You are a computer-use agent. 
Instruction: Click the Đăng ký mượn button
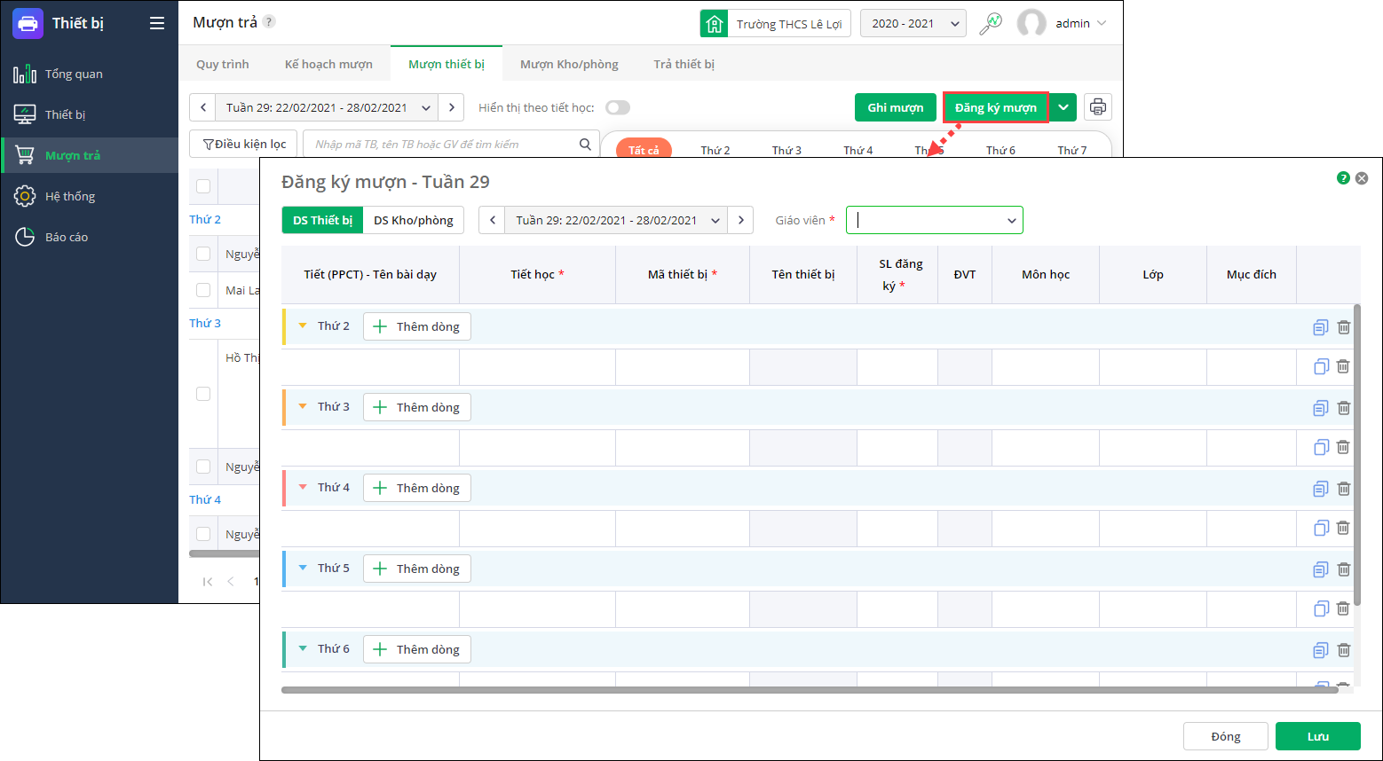[996, 107]
